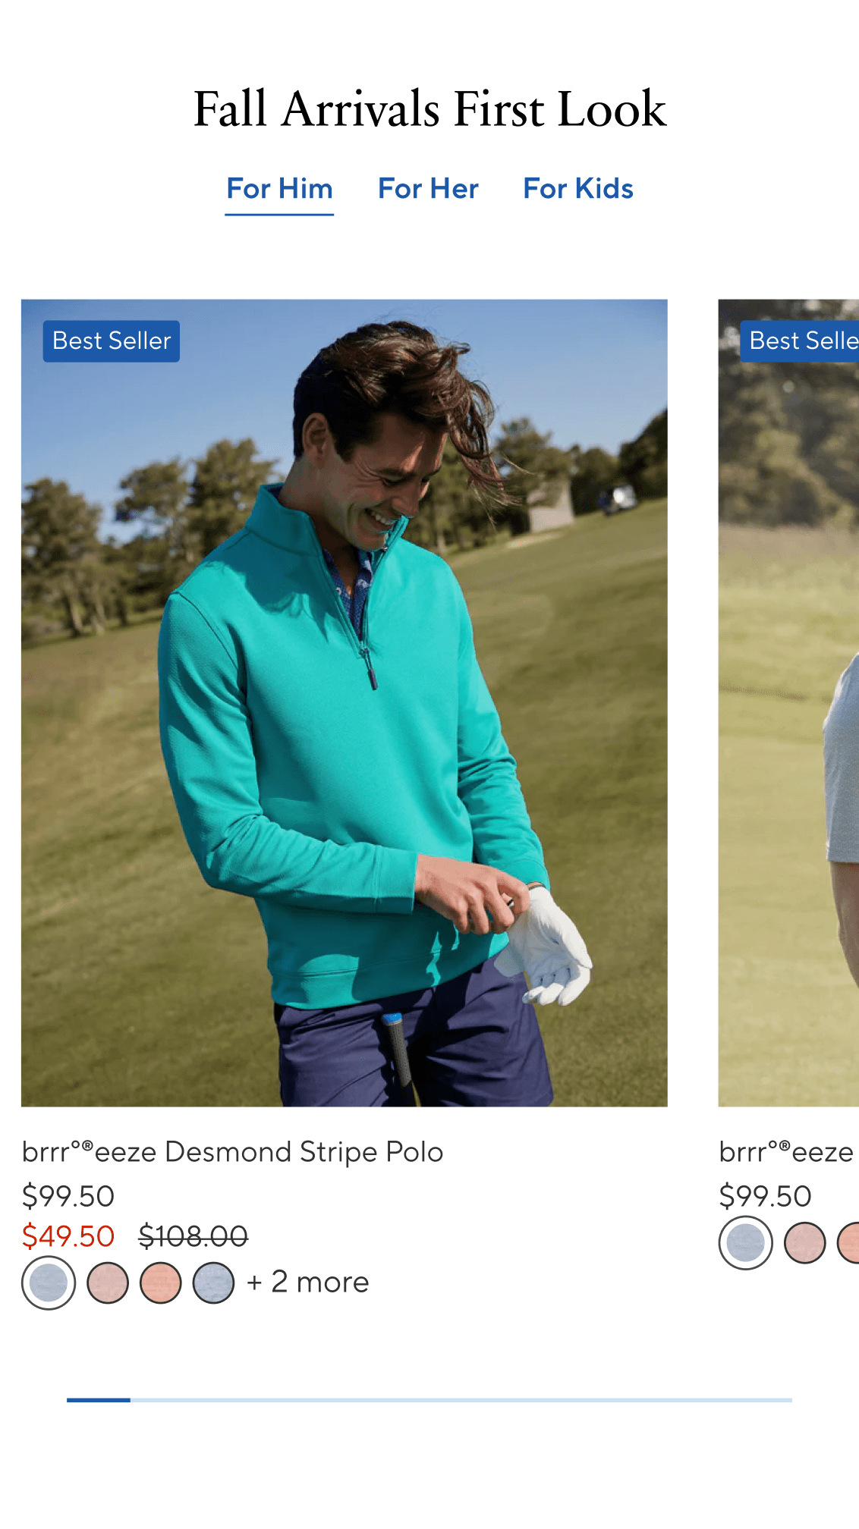Image resolution: width=859 pixels, height=1529 pixels.
Task: Select the second product's selected blue-gray swatch
Action: tap(746, 1243)
